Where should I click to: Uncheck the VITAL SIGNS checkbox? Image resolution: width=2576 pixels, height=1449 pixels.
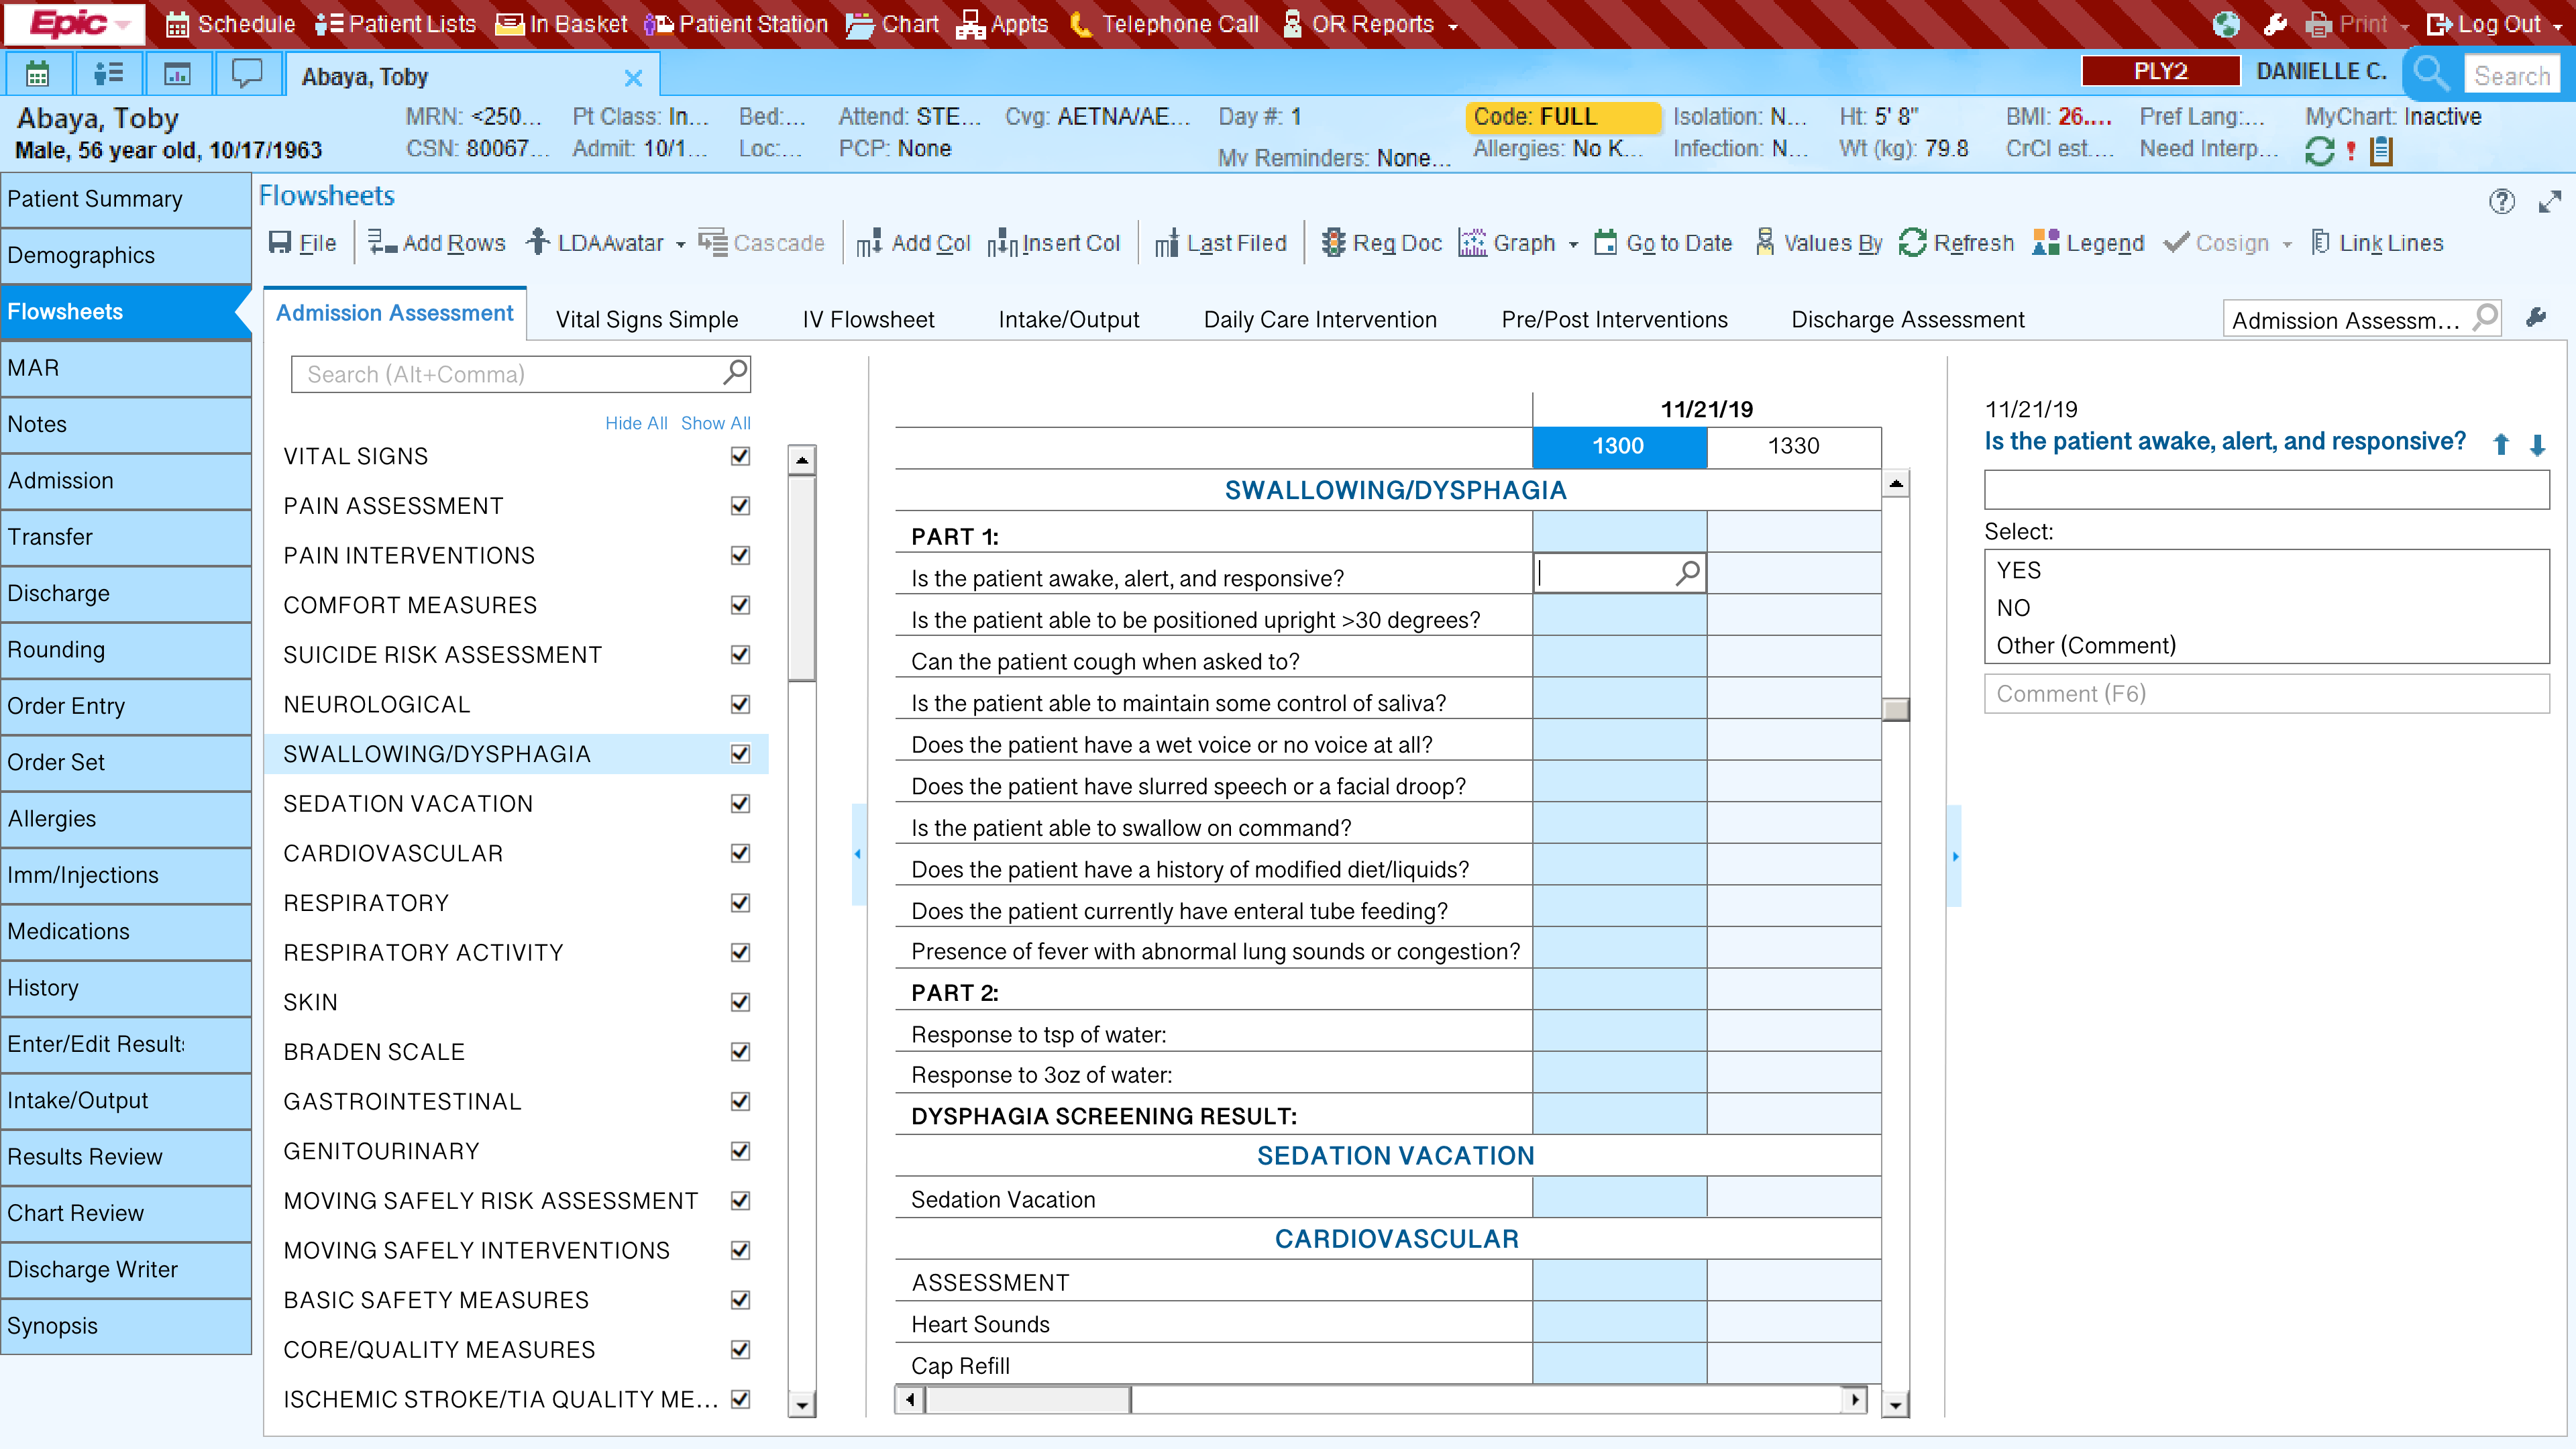[x=740, y=456]
